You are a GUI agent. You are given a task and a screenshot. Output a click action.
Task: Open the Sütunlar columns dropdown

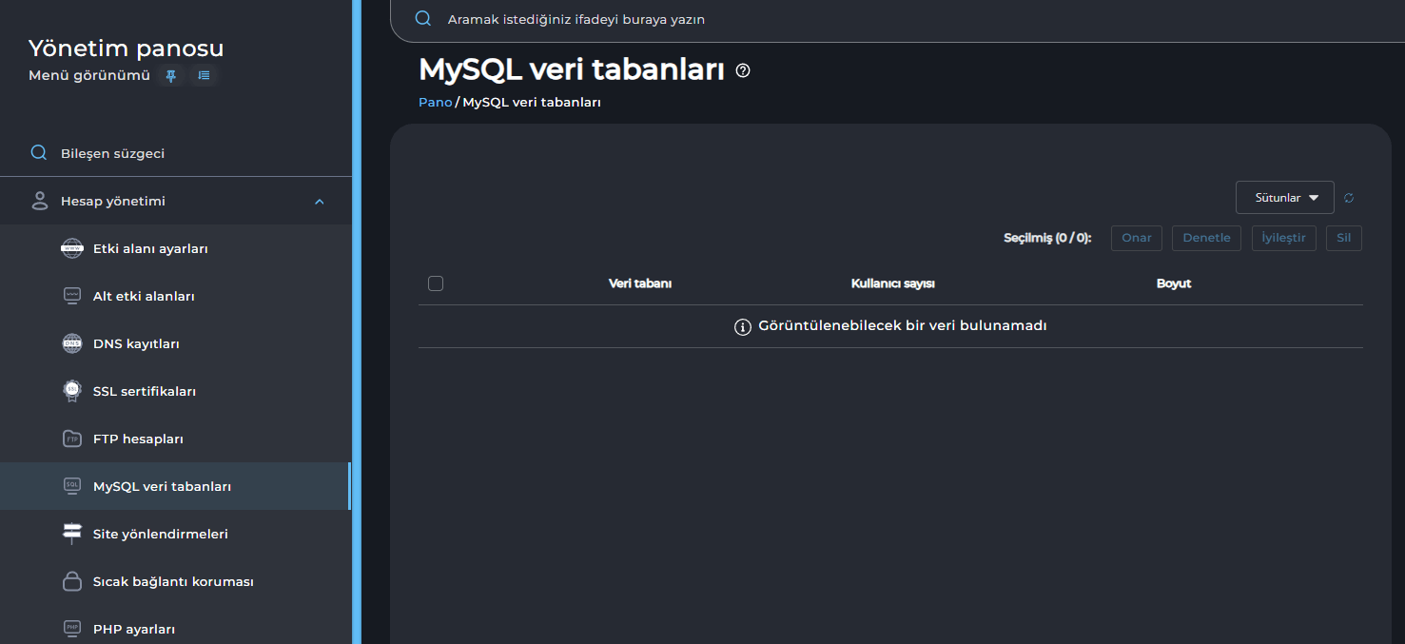point(1284,198)
